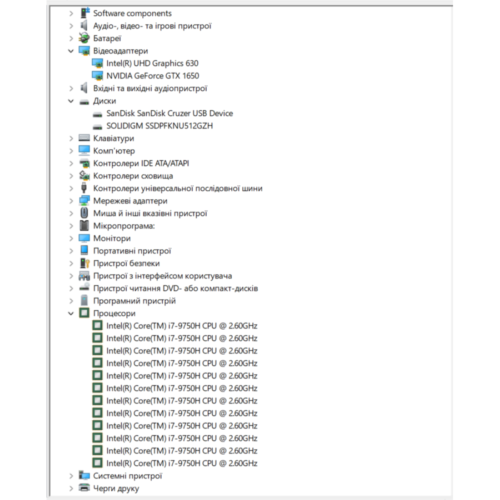Select the Intel(R) UHD Graphics 630 text
This screenshot has height=500, width=500.
point(152,63)
